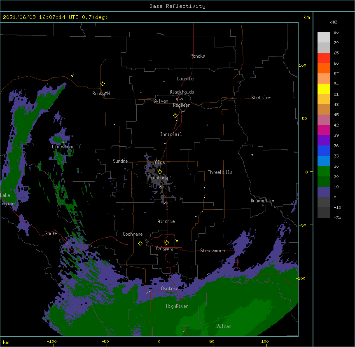Viewport: 355px width, 347px height.
Task: Click the 100 tick on right axis
Action: [x=302, y=65]
